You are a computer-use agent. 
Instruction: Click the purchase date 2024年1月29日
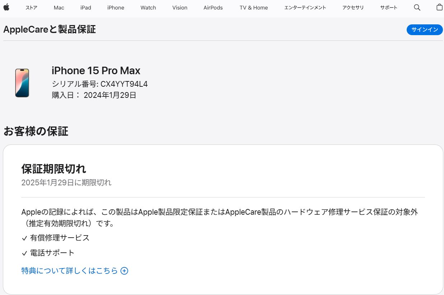94,95
